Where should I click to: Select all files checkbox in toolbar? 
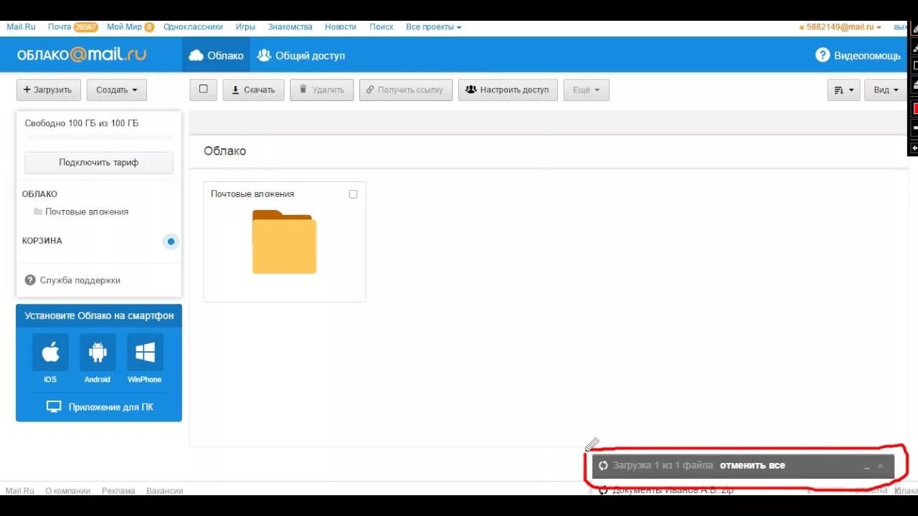coord(203,90)
